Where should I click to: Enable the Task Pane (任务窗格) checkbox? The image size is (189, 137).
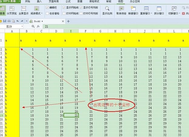click(47, 13)
